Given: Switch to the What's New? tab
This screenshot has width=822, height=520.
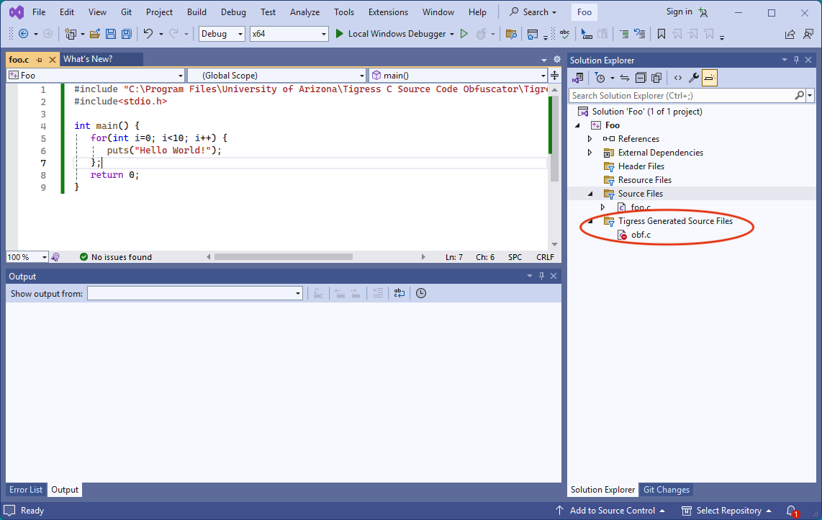Looking at the screenshot, I should (88, 59).
